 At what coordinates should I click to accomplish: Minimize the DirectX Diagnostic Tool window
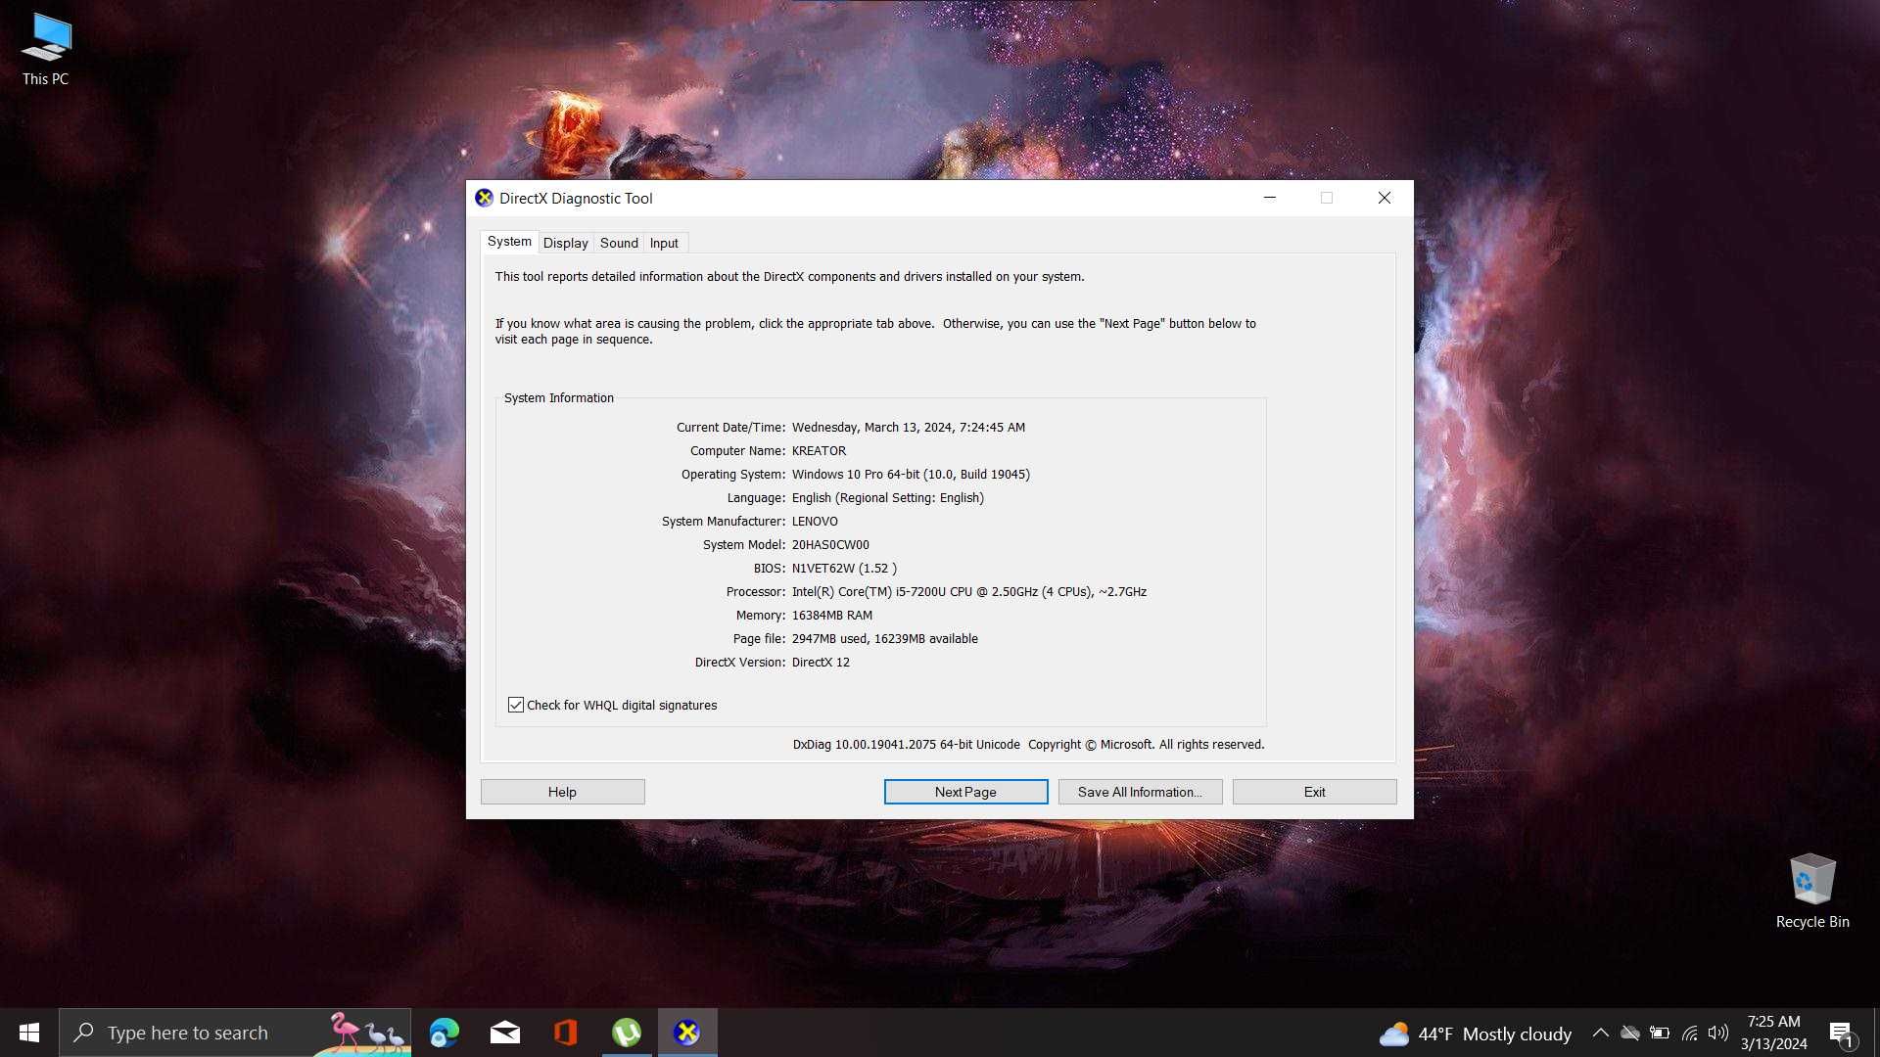click(x=1270, y=198)
